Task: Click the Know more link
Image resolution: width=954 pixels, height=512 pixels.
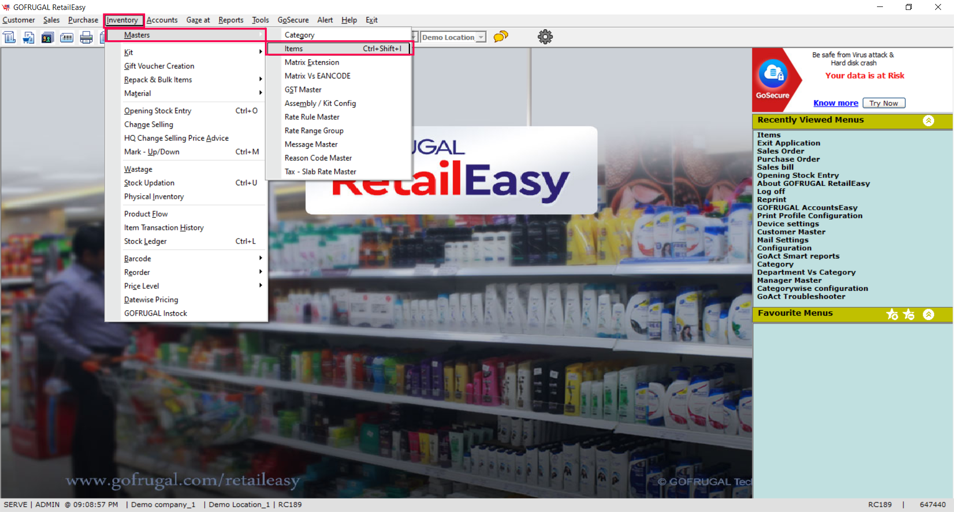Action: click(836, 103)
